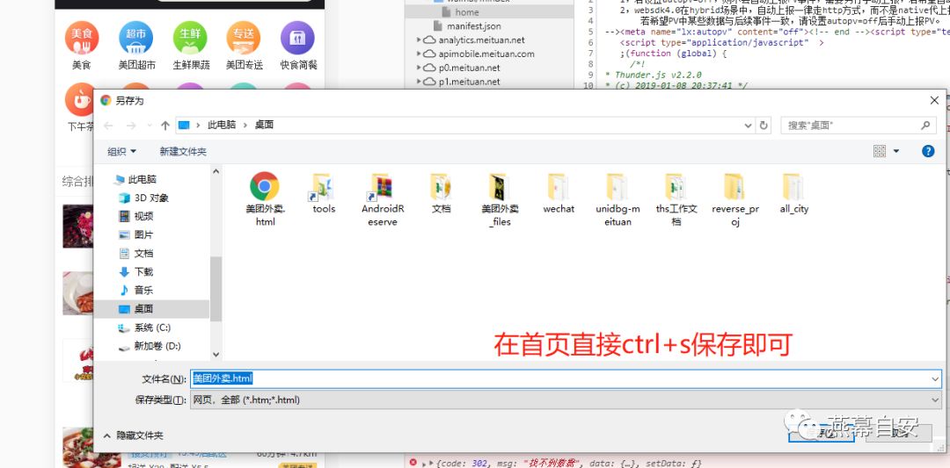Go up one folder level
The image size is (950, 468).
click(x=164, y=126)
